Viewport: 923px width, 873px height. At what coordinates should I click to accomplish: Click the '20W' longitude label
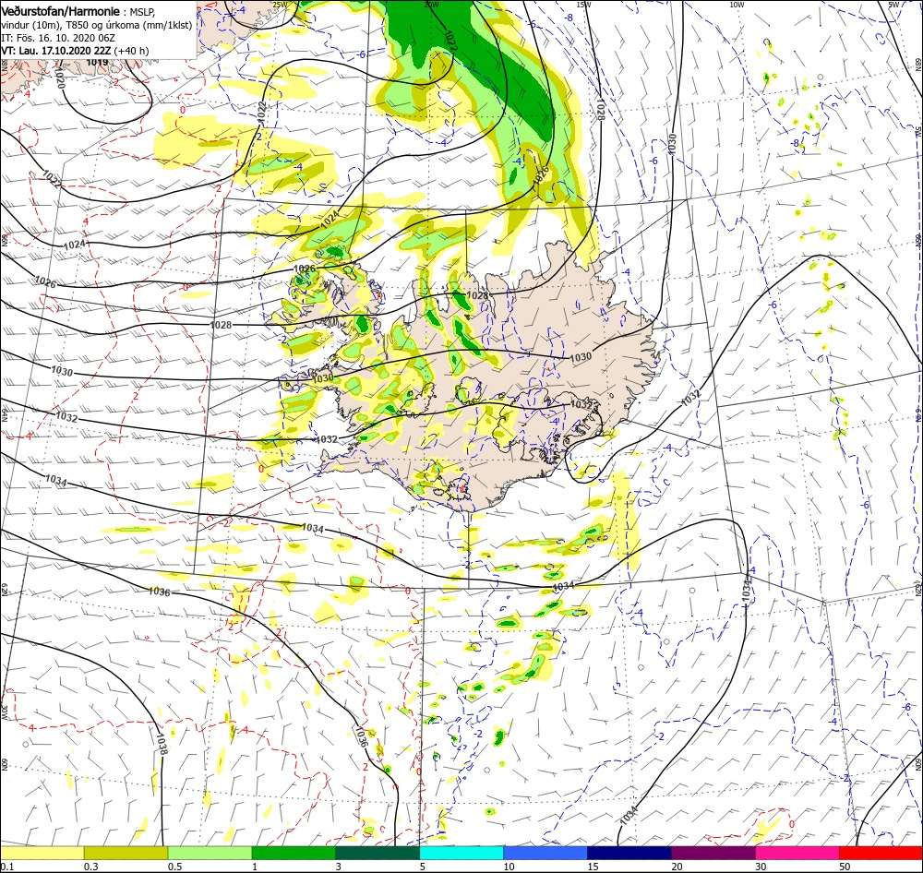tap(431, 5)
